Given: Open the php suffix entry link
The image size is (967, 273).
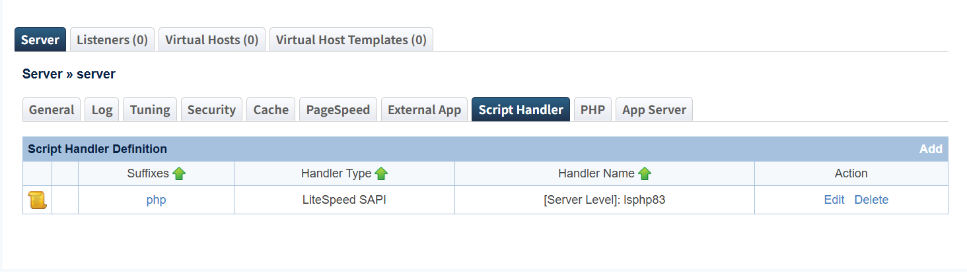Looking at the screenshot, I should coord(156,200).
